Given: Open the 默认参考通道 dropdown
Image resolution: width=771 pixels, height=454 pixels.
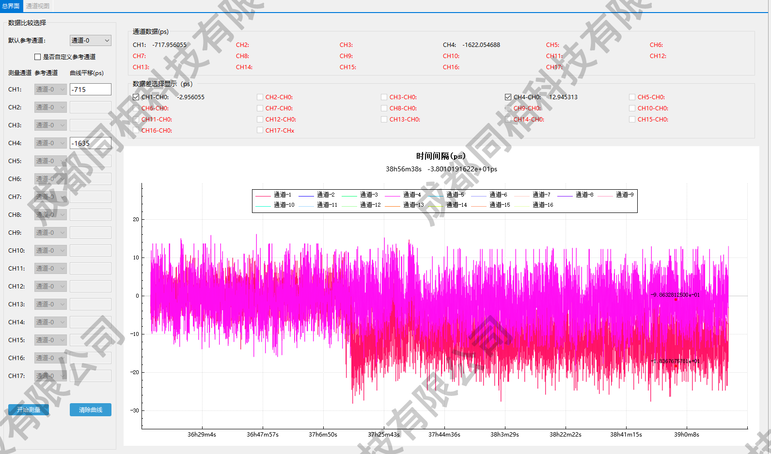Looking at the screenshot, I should point(90,41).
